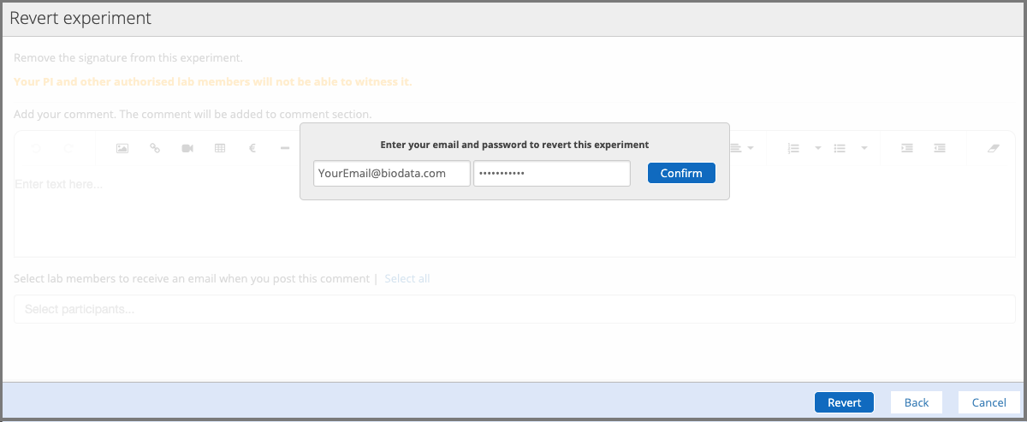Click the insert link icon
The height and width of the screenshot is (422, 1027).
pyautogui.click(x=155, y=148)
